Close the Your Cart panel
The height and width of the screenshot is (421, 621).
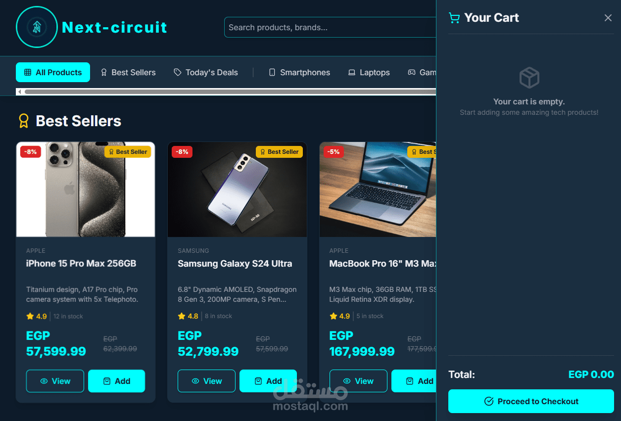[608, 18]
